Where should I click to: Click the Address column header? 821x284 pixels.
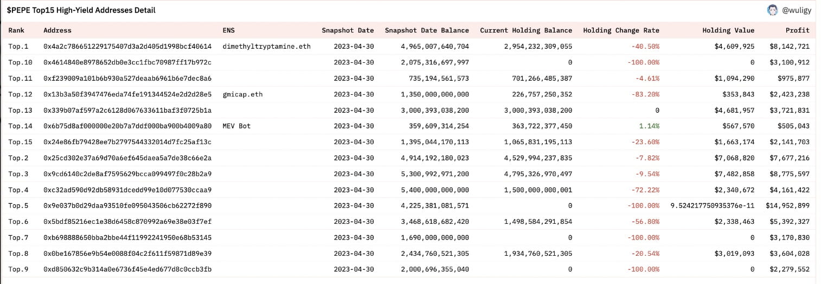tap(57, 30)
